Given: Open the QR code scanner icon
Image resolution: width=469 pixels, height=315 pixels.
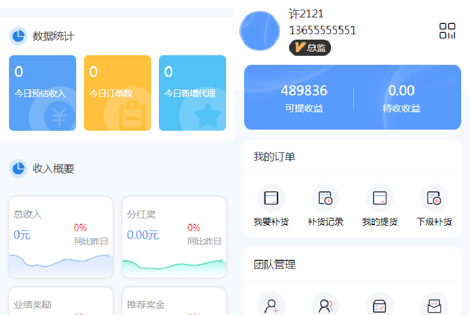Looking at the screenshot, I should 447,31.
